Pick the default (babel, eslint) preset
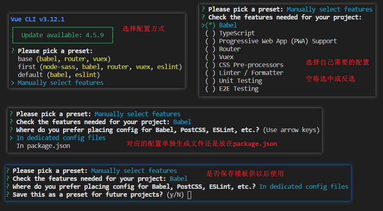The width and height of the screenshot is (383, 211). [58, 75]
